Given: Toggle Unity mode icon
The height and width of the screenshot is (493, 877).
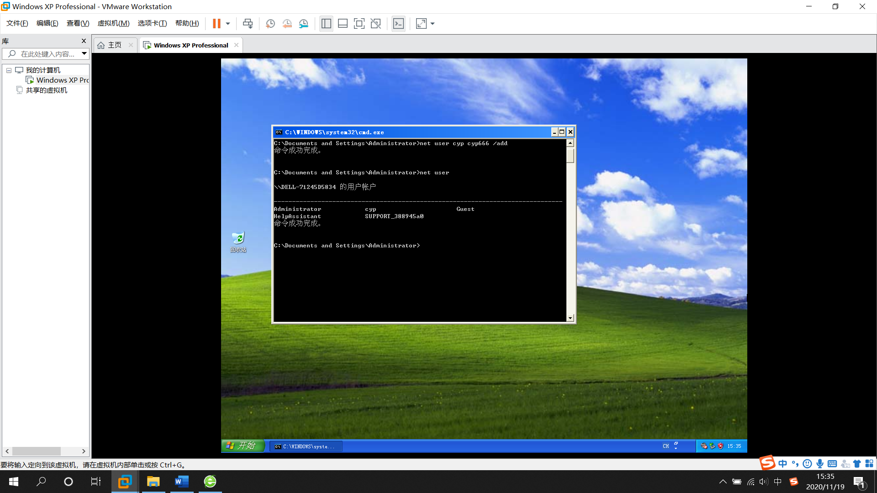Looking at the screenshot, I should (x=375, y=24).
